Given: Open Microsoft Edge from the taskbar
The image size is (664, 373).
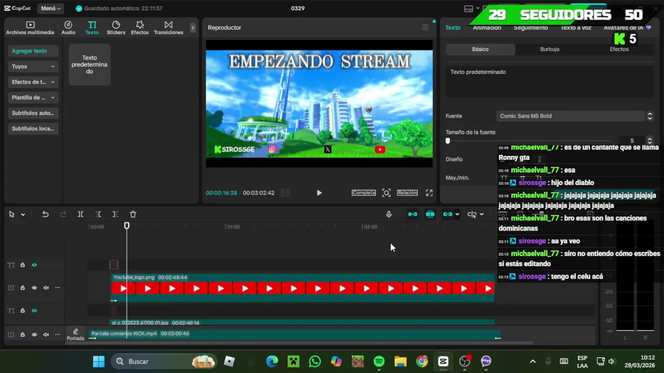Looking at the screenshot, I should point(272,361).
